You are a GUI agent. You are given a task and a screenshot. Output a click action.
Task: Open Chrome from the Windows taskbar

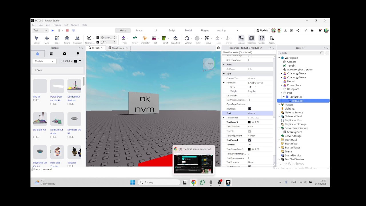[x=194, y=182]
